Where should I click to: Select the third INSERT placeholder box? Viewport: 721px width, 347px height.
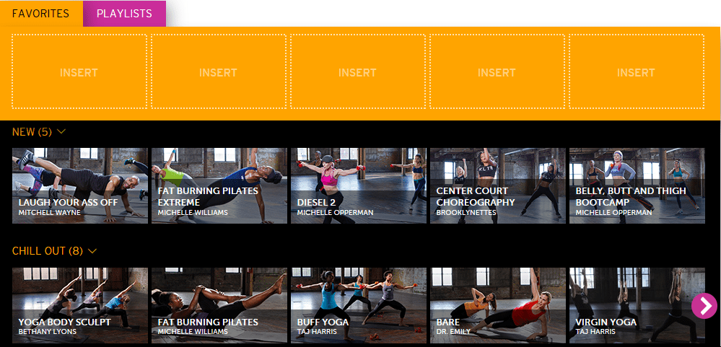358,71
